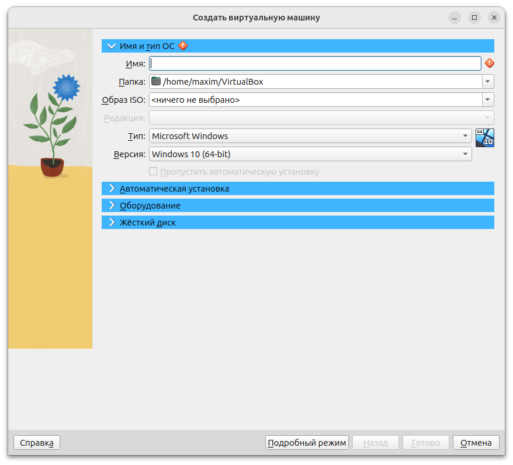The image size is (513, 465).
Task: Collapse the 'Имя и тип ОС' section
Action: tap(112, 46)
